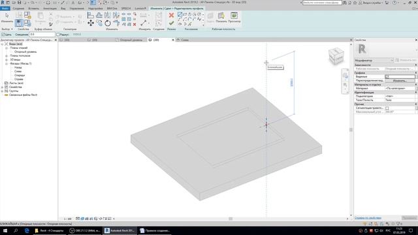This screenshot has height=235, width=418.
Task: Click the Mirror pick axis tool
Action: click(x=108, y=15)
